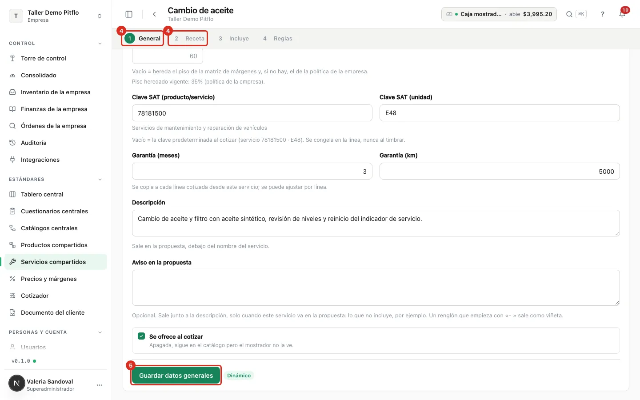This screenshot has width=640, height=400.
Task: Click the three-dot menu beside Valeria Sandoval
Action: click(100, 385)
